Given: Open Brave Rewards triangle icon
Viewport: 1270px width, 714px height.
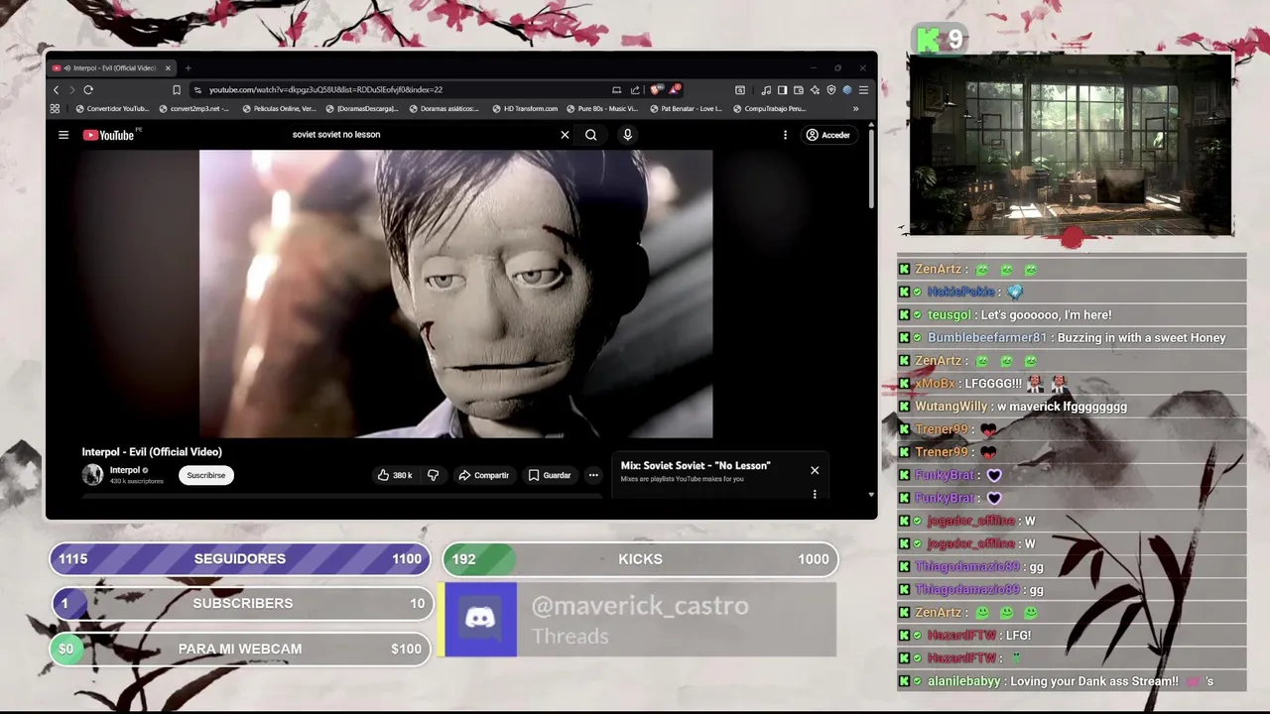Looking at the screenshot, I should [675, 89].
